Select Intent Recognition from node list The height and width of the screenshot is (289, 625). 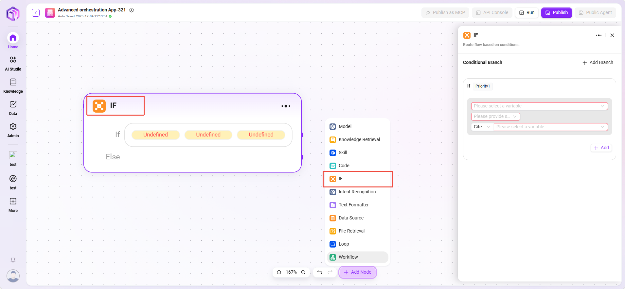(357, 192)
